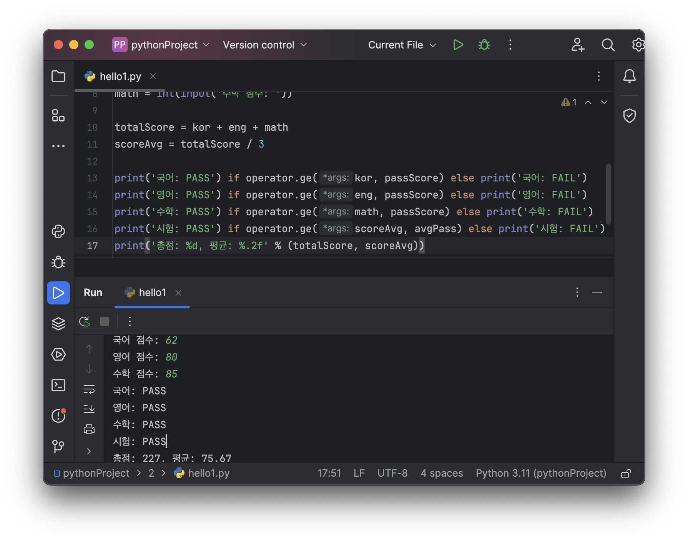
Task: Change the 4 spaces indent setting
Action: [442, 473]
